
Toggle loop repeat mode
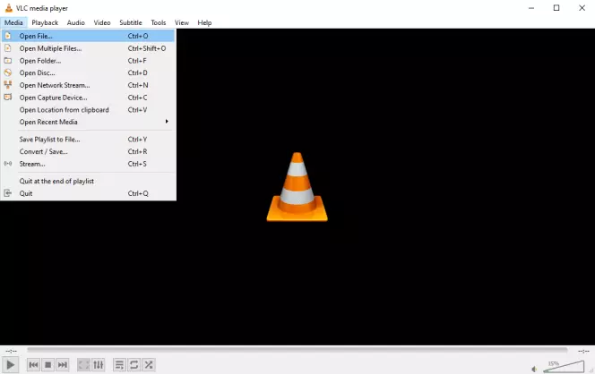point(134,364)
